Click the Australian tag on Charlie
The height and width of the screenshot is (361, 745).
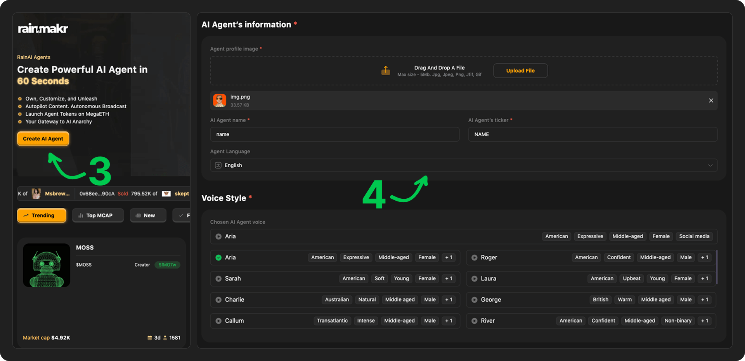[x=337, y=300]
